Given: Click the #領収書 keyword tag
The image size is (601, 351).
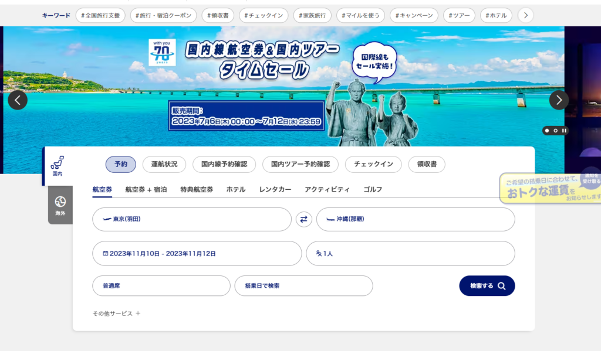Looking at the screenshot, I should tap(218, 15).
